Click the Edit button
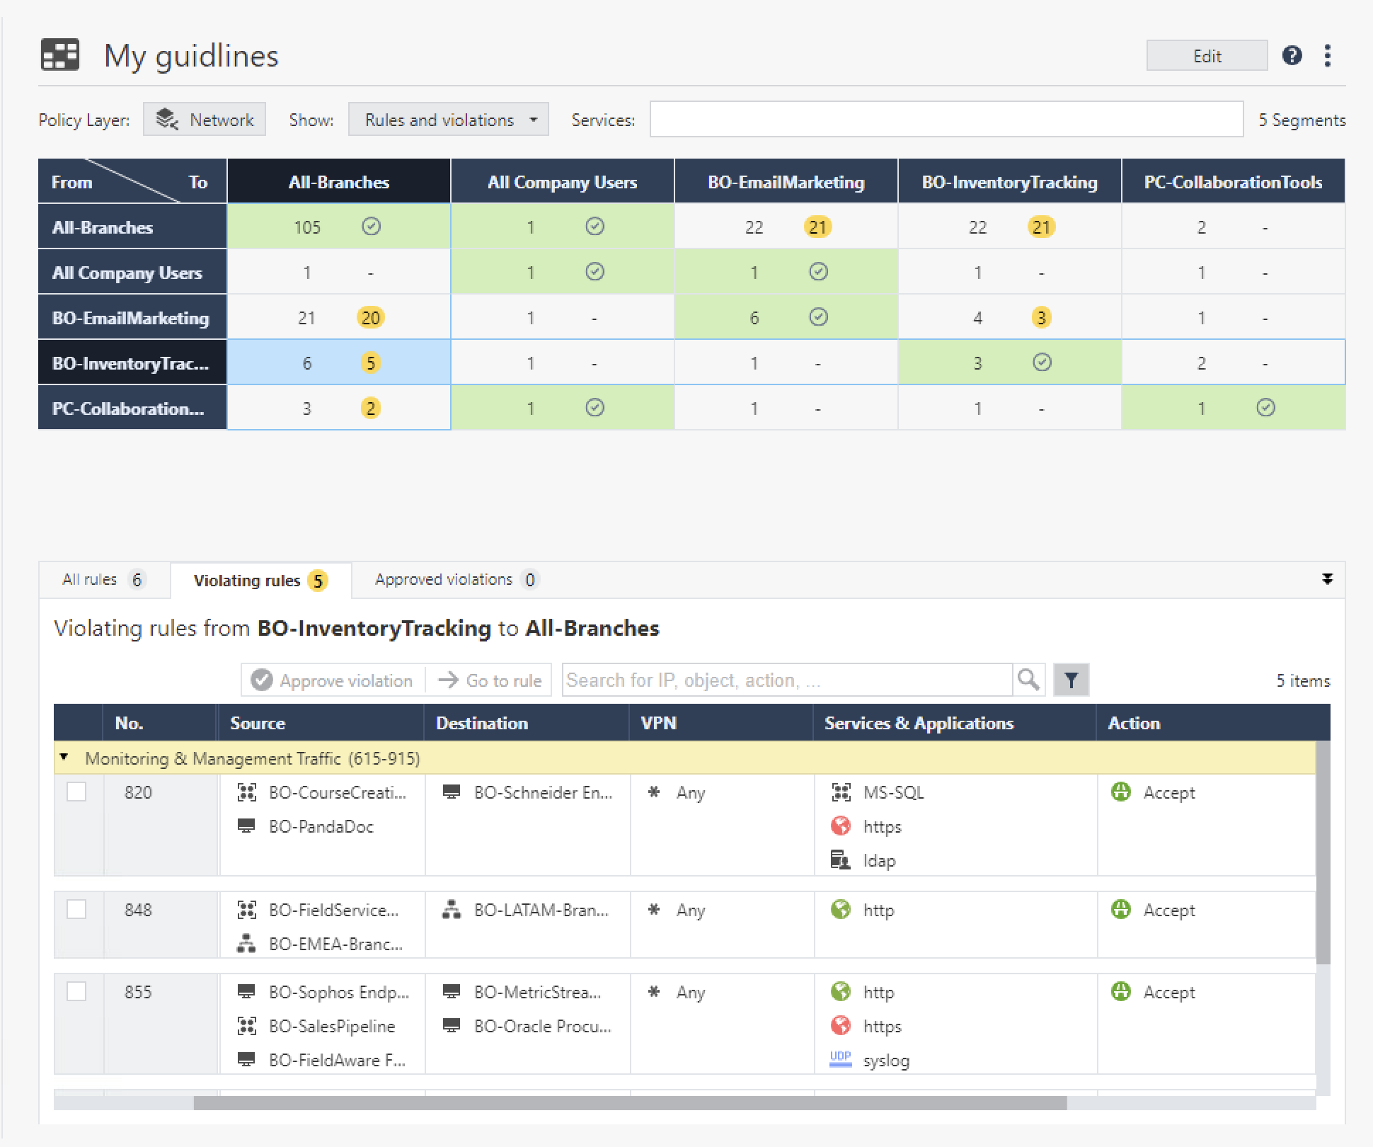 [1207, 56]
